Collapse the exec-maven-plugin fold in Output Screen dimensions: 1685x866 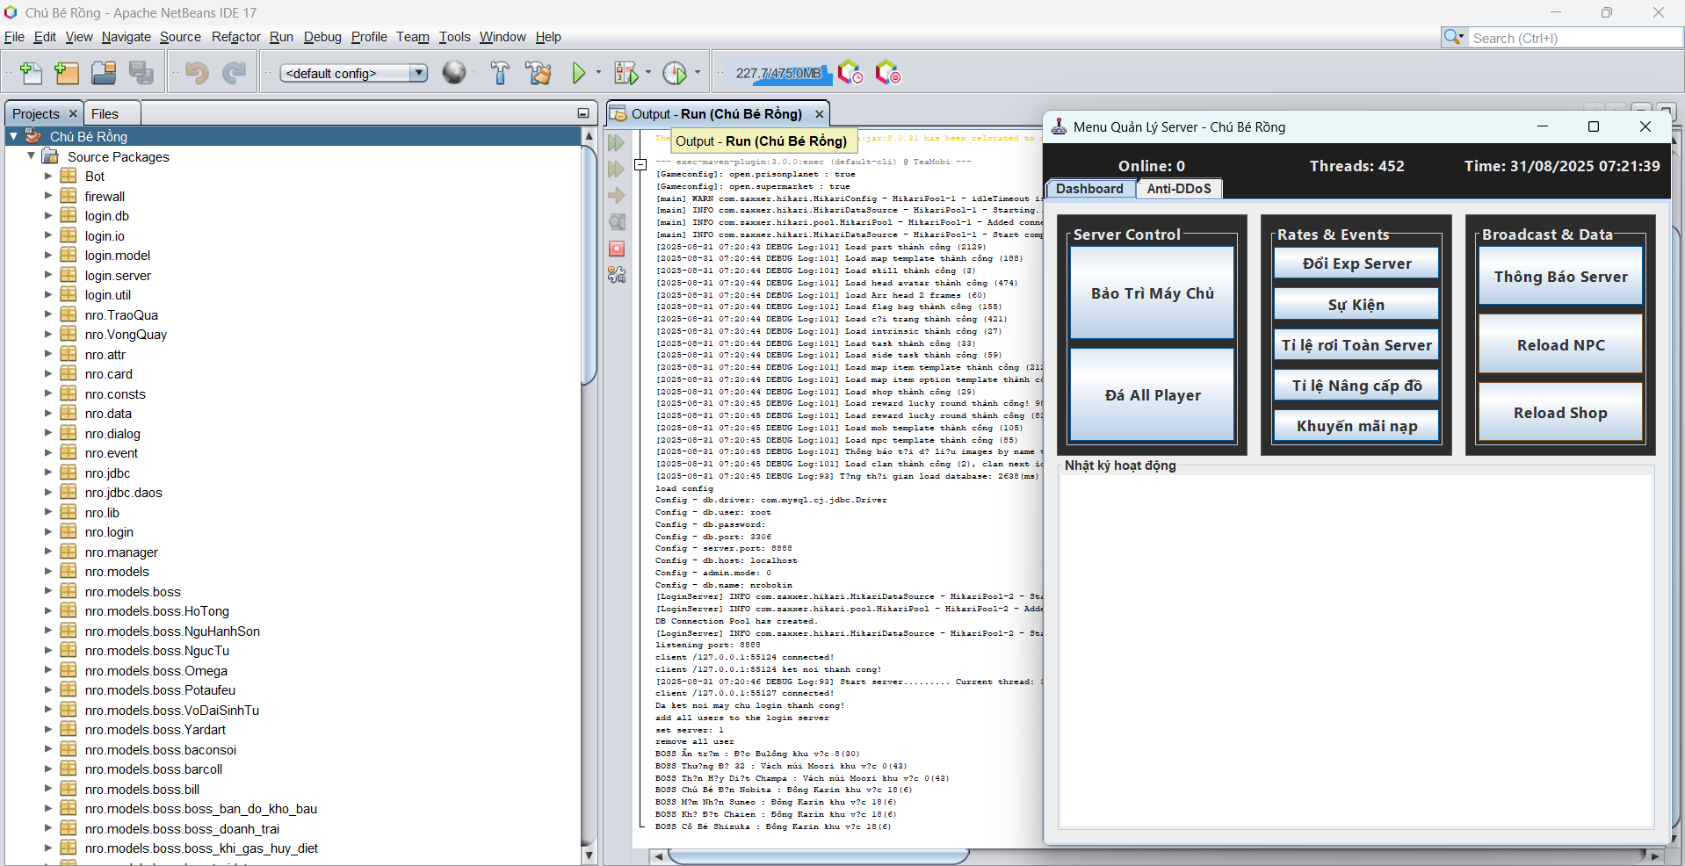tap(640, 163)
